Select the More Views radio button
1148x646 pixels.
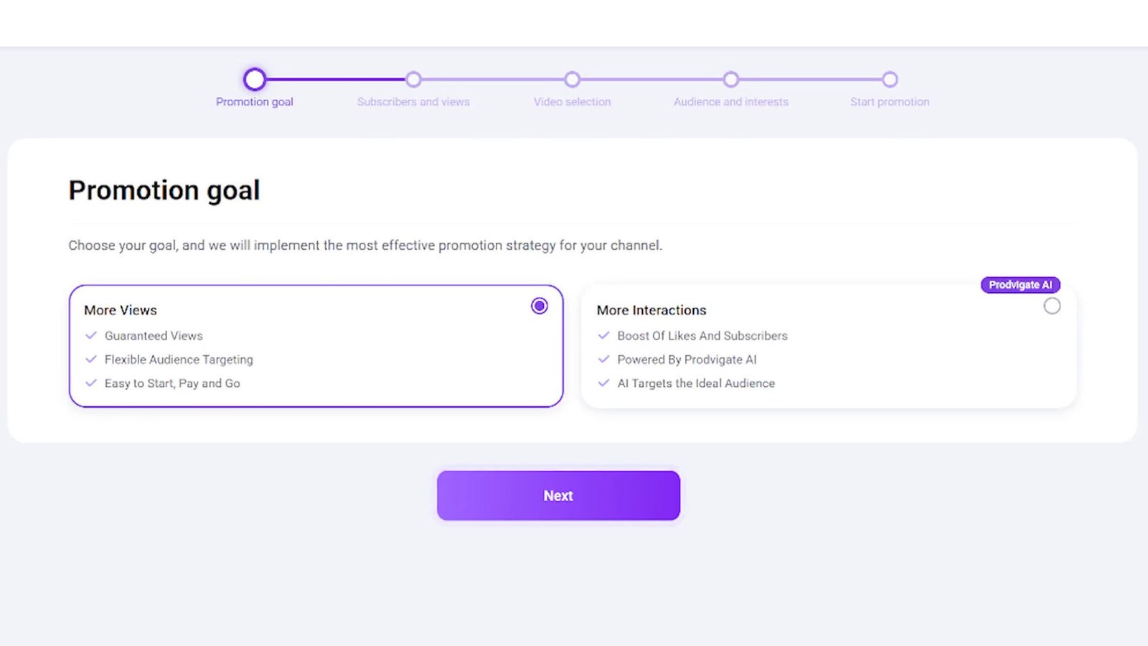pos(540,306)
